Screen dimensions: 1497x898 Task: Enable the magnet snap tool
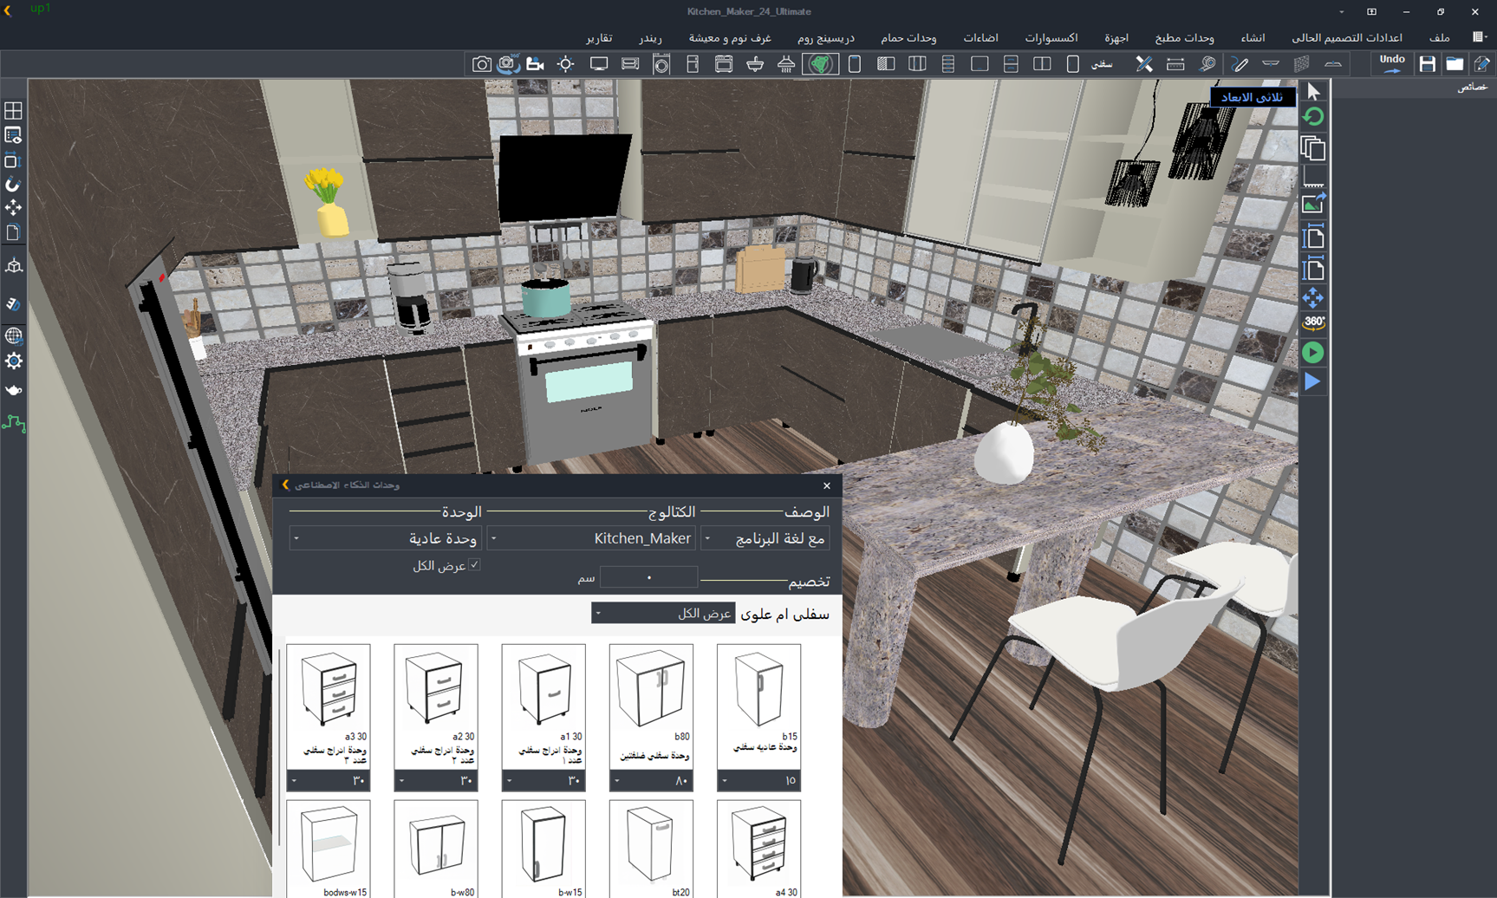[x=13, y=185]
